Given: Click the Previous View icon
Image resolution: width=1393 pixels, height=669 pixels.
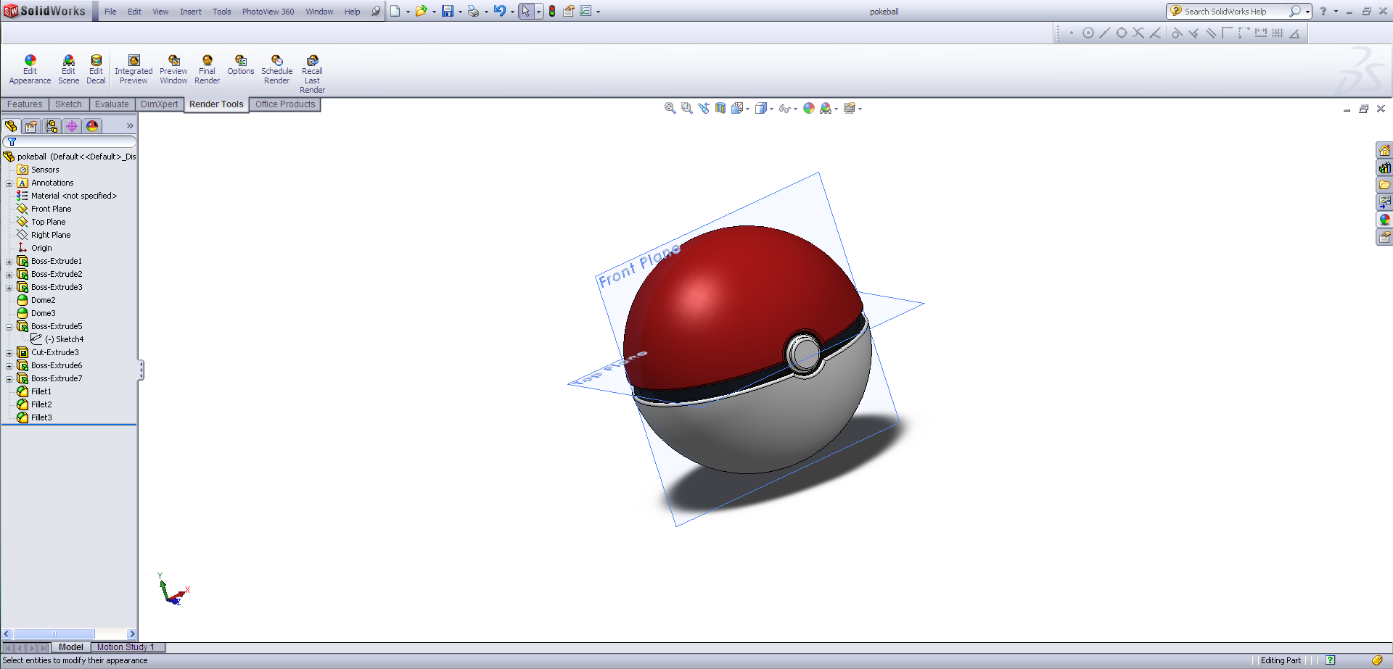Looking at the screenshot, I should tap(703, 108).
